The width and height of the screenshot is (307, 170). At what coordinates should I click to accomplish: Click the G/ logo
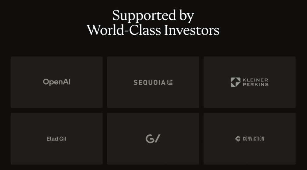click(x=153, y=139)
